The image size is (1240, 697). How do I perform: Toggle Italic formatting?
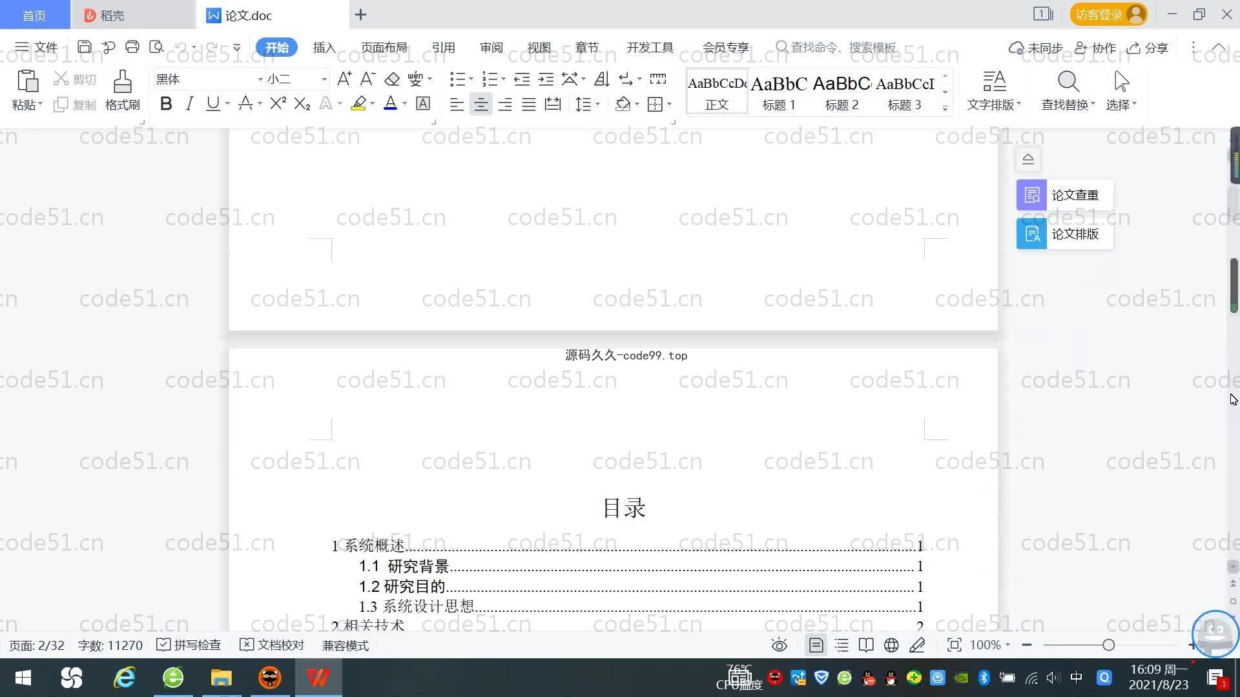coord(189,103)
